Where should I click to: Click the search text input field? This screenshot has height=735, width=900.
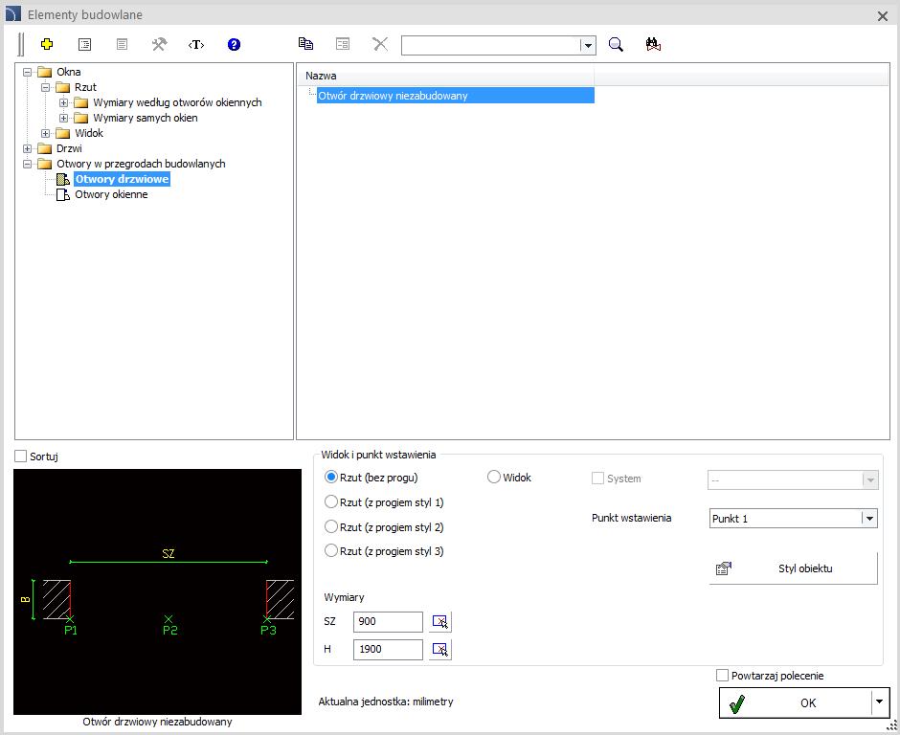[491, 45]
